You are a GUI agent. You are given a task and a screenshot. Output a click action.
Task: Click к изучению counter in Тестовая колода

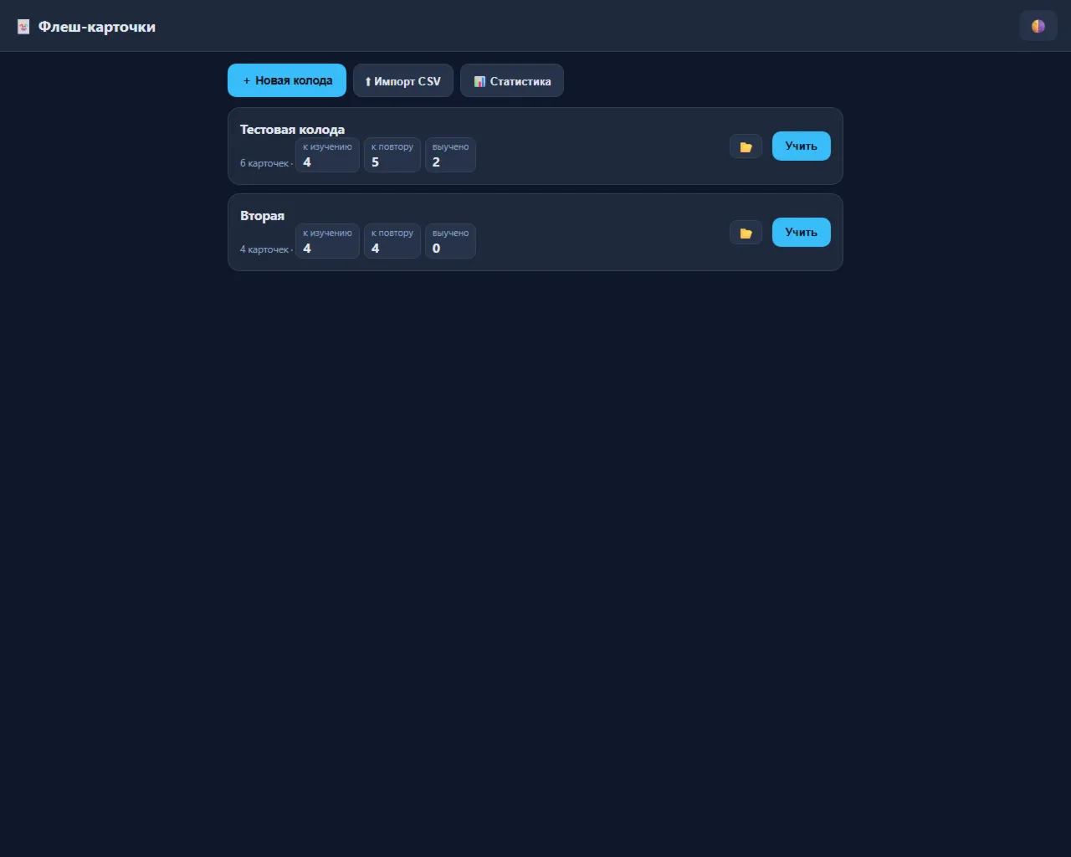click(327, 155)
